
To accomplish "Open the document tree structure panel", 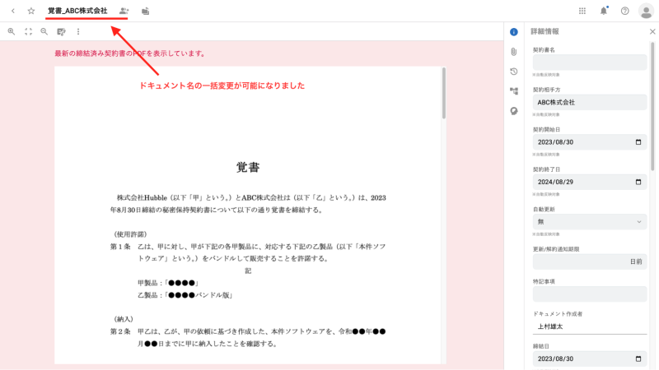I will [x=514, y=91].
